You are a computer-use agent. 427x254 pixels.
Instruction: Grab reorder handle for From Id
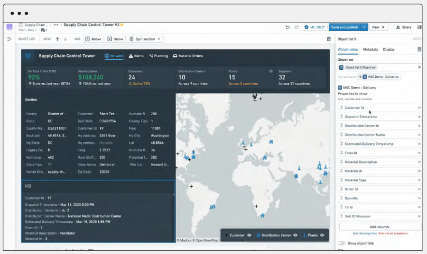(342, 153)
